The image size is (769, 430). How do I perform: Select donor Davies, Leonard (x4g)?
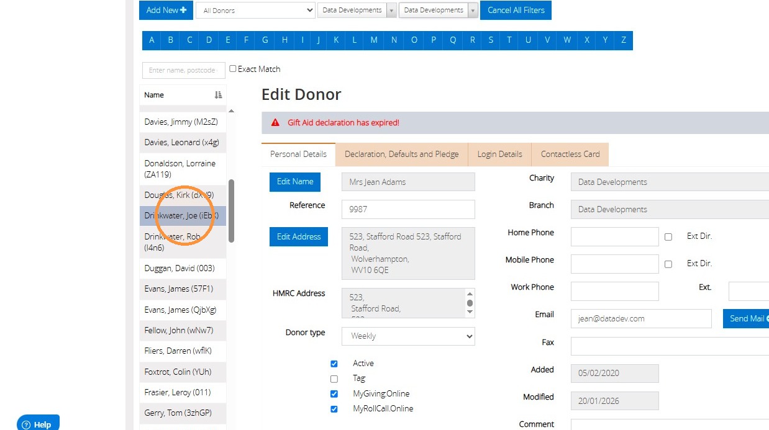183,143
